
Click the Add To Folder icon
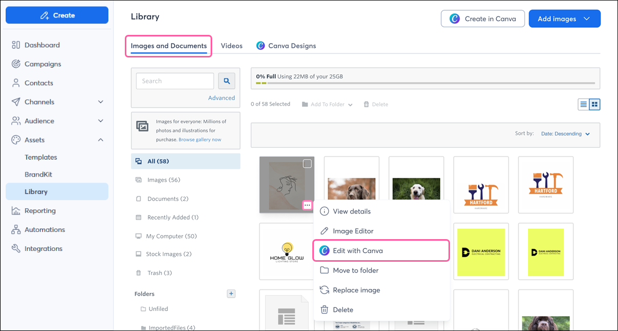tap(305, 104)
